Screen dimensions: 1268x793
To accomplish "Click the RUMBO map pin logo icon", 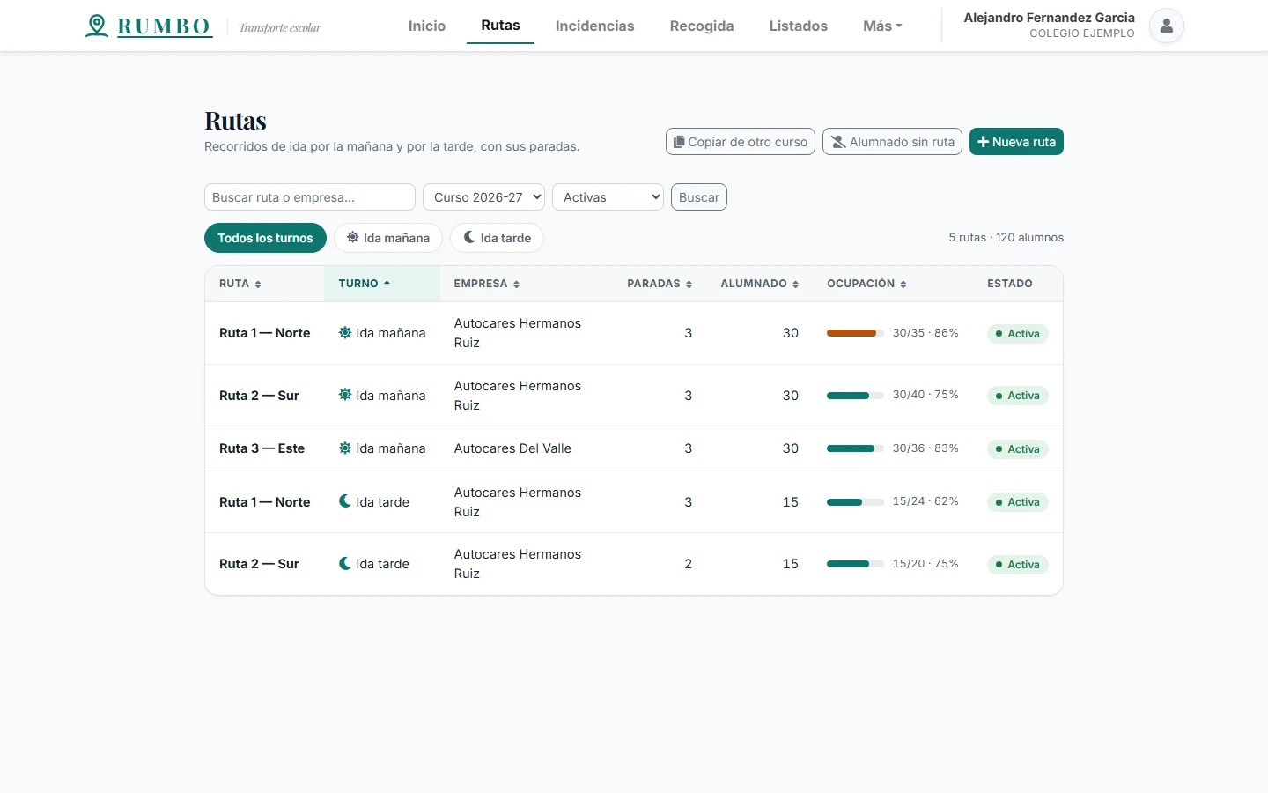I will pos(97,26).
